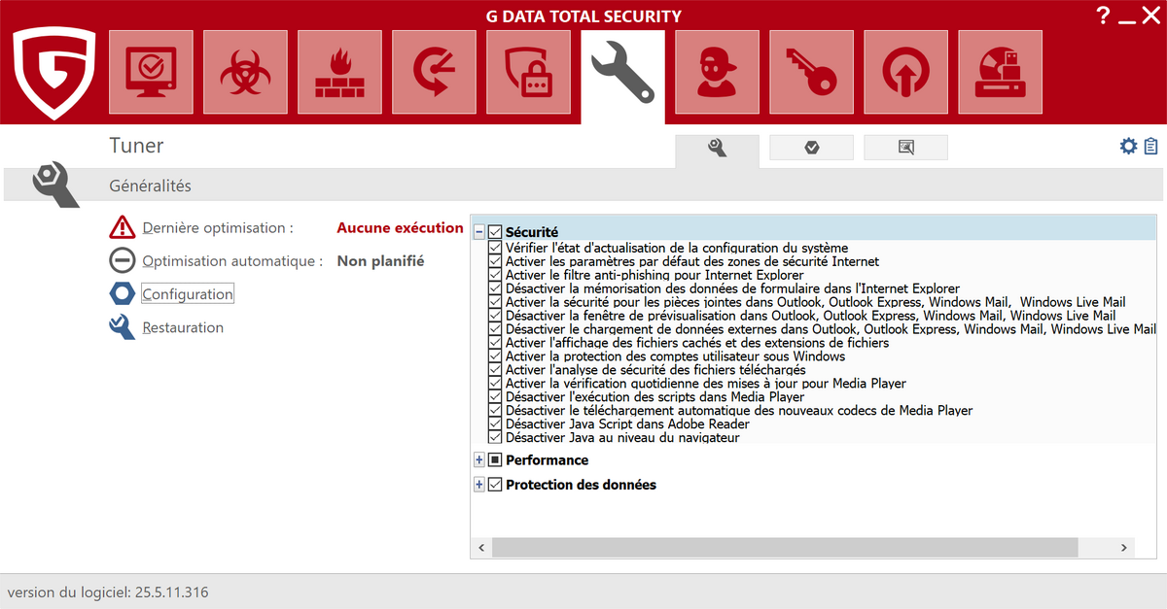Uncheck Désactiver la mémorisation des données de formulaire
Viewport: 1167px width, 609px height.
click(x=495, y=289)
